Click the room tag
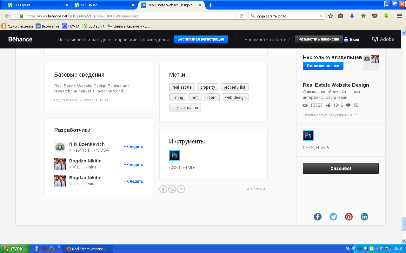Screen dimensions: 406x253 pos(212,98)
